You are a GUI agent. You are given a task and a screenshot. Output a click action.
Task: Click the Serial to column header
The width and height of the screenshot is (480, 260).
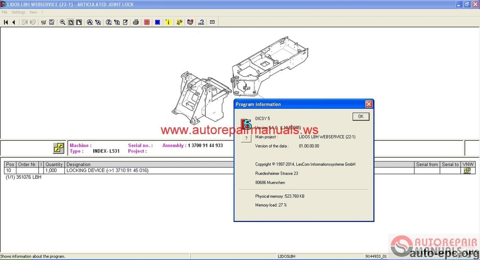tap(450, 164)
